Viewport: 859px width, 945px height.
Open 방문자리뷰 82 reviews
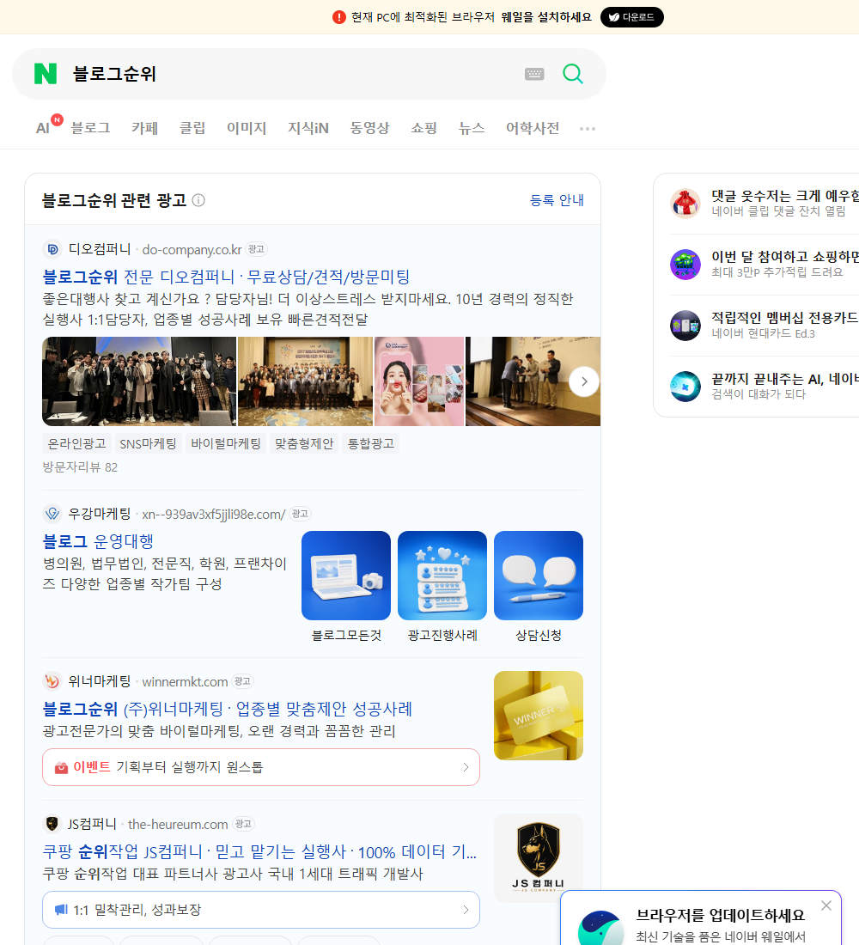(80, 467)
